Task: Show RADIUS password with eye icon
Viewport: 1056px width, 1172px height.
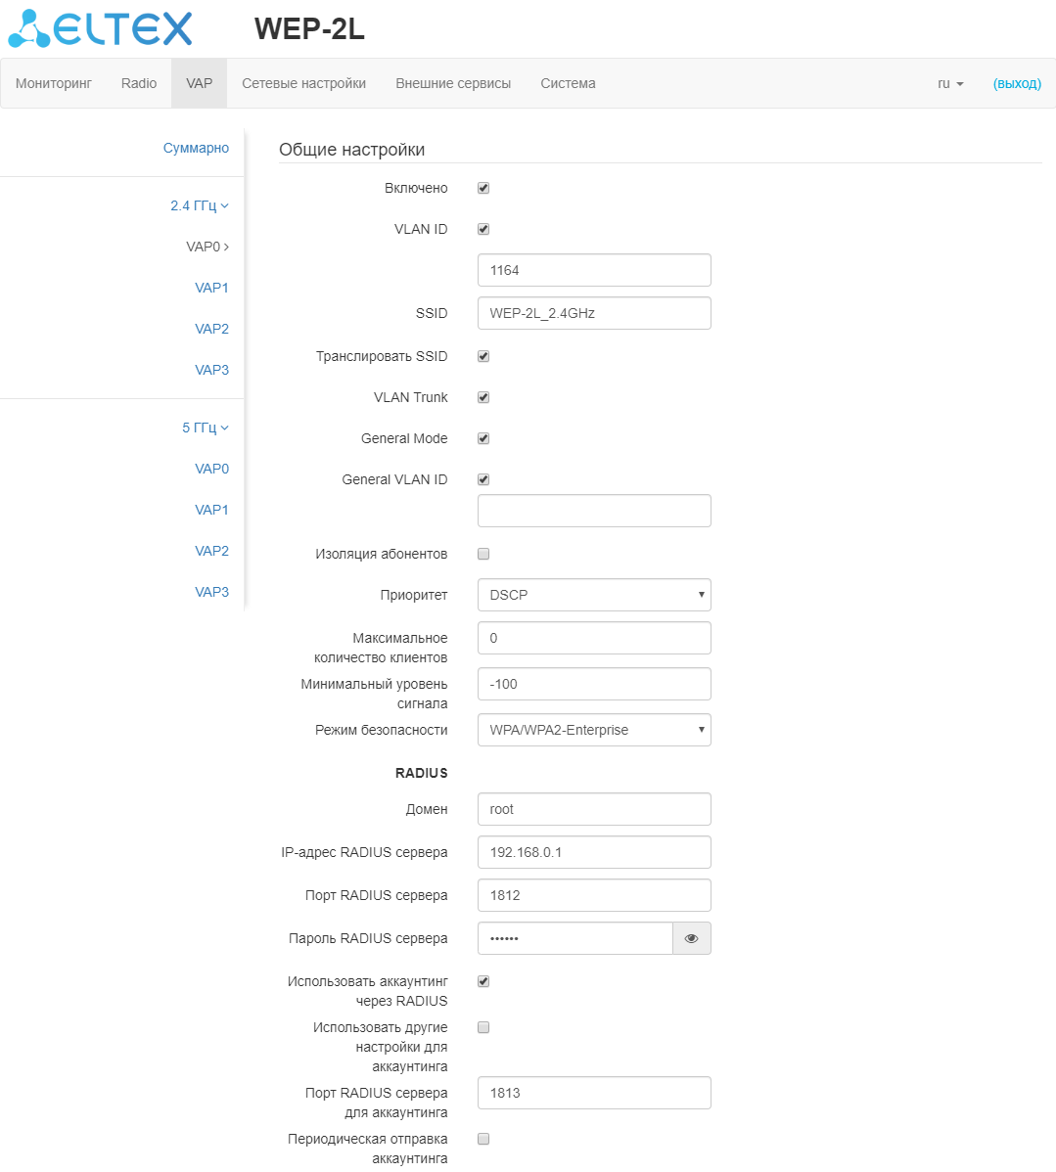Action: click(x=691, y=938)
